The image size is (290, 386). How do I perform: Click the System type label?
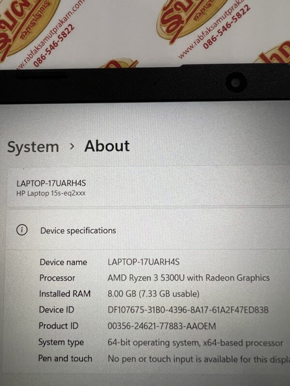tap(61, 343)
